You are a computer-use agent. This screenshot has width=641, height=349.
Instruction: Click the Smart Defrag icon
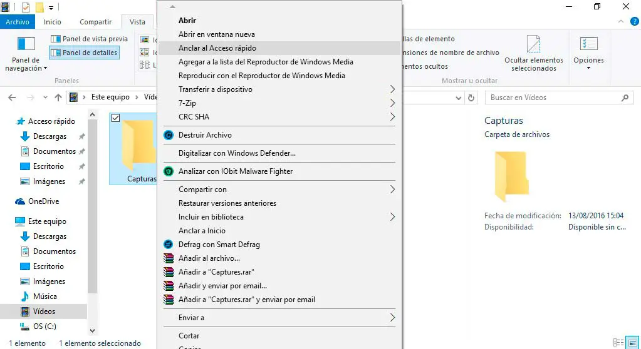169,245
